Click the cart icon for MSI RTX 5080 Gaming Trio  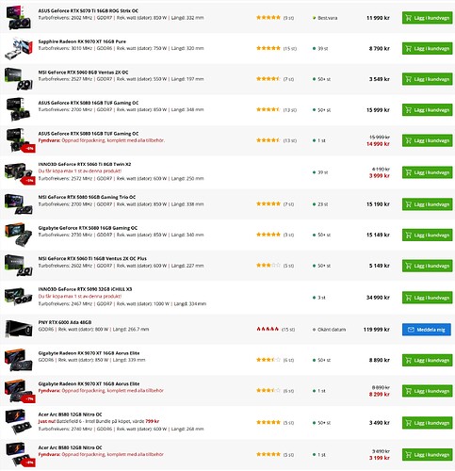[x=409, y=204]
